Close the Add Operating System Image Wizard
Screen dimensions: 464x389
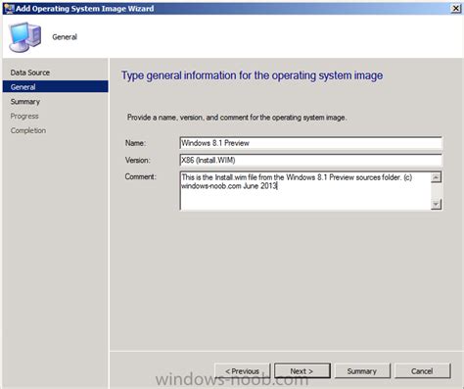pos(455,9)
